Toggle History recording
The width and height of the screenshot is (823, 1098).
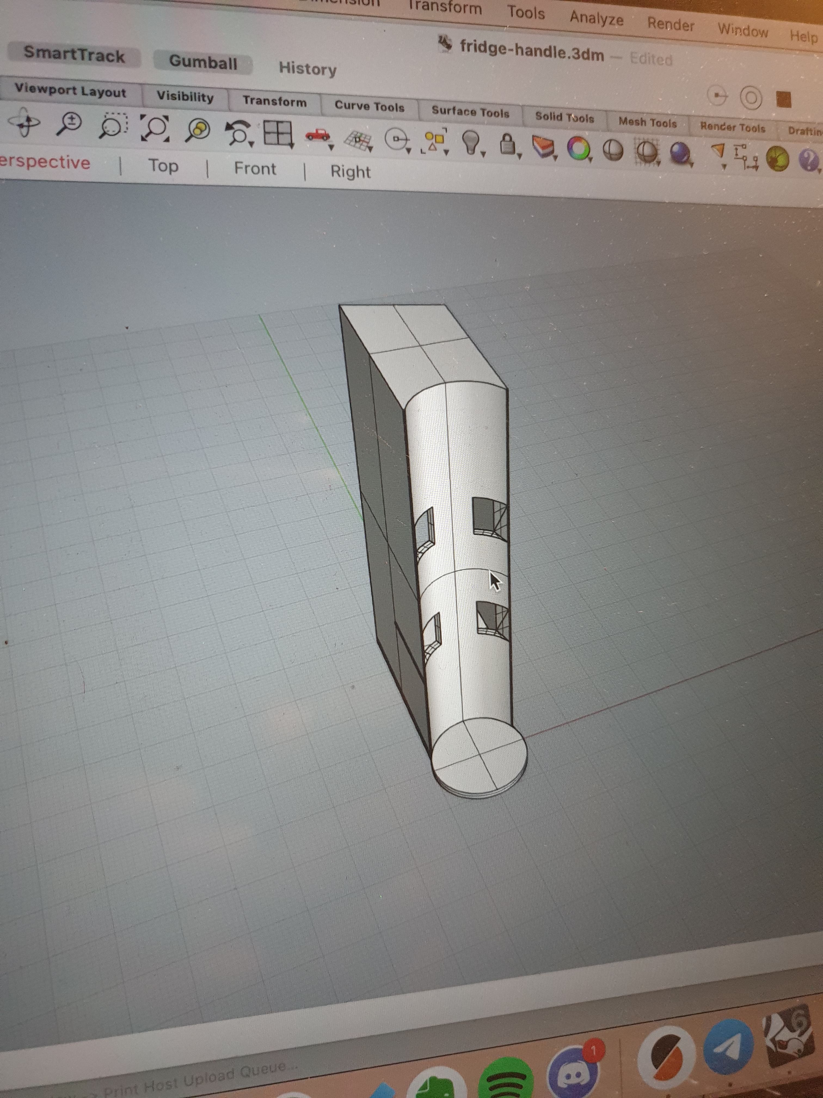point(308,69)
